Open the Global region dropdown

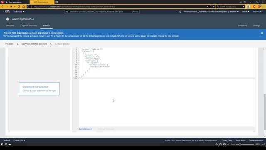pyautogui.click(x=246, y=12)
